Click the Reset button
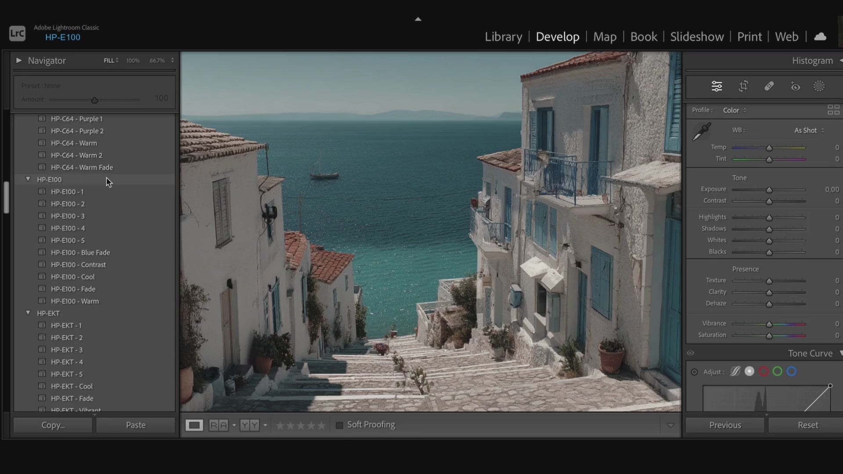 tap(807, 425)
